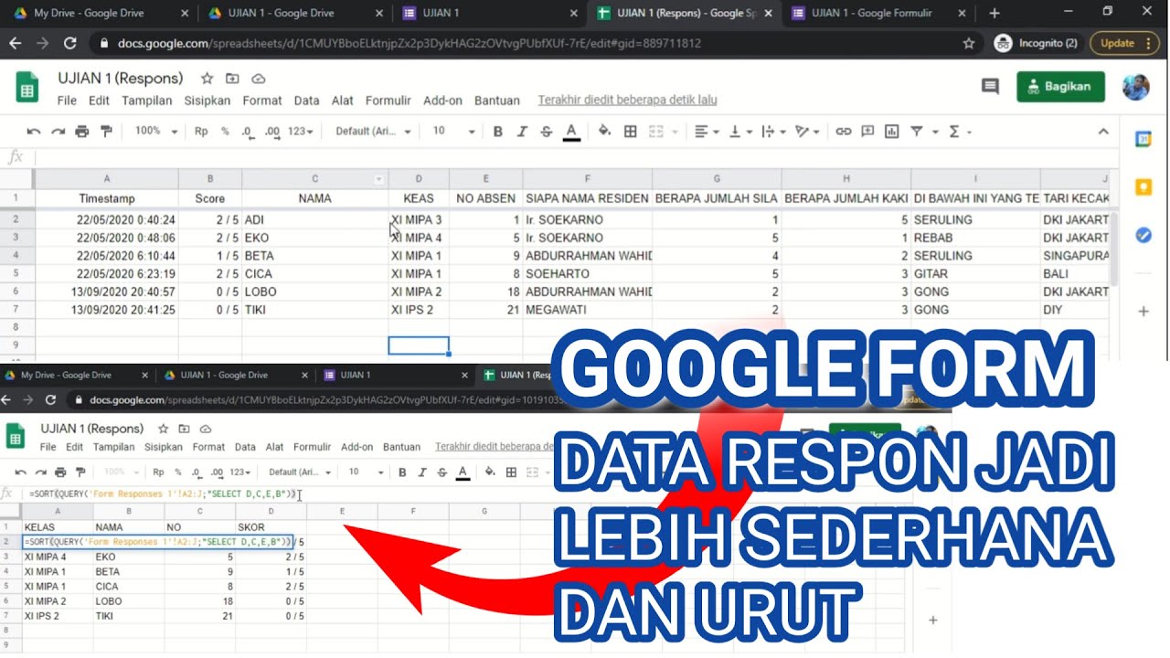
Task: Open borders tool in lower toolbar
Action: click(511, 472)
